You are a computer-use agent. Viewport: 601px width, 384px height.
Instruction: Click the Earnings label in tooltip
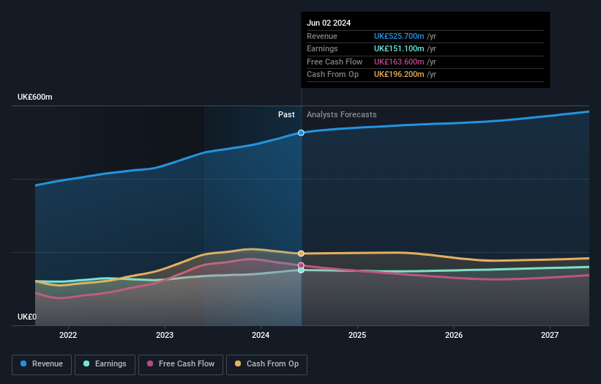322,48
